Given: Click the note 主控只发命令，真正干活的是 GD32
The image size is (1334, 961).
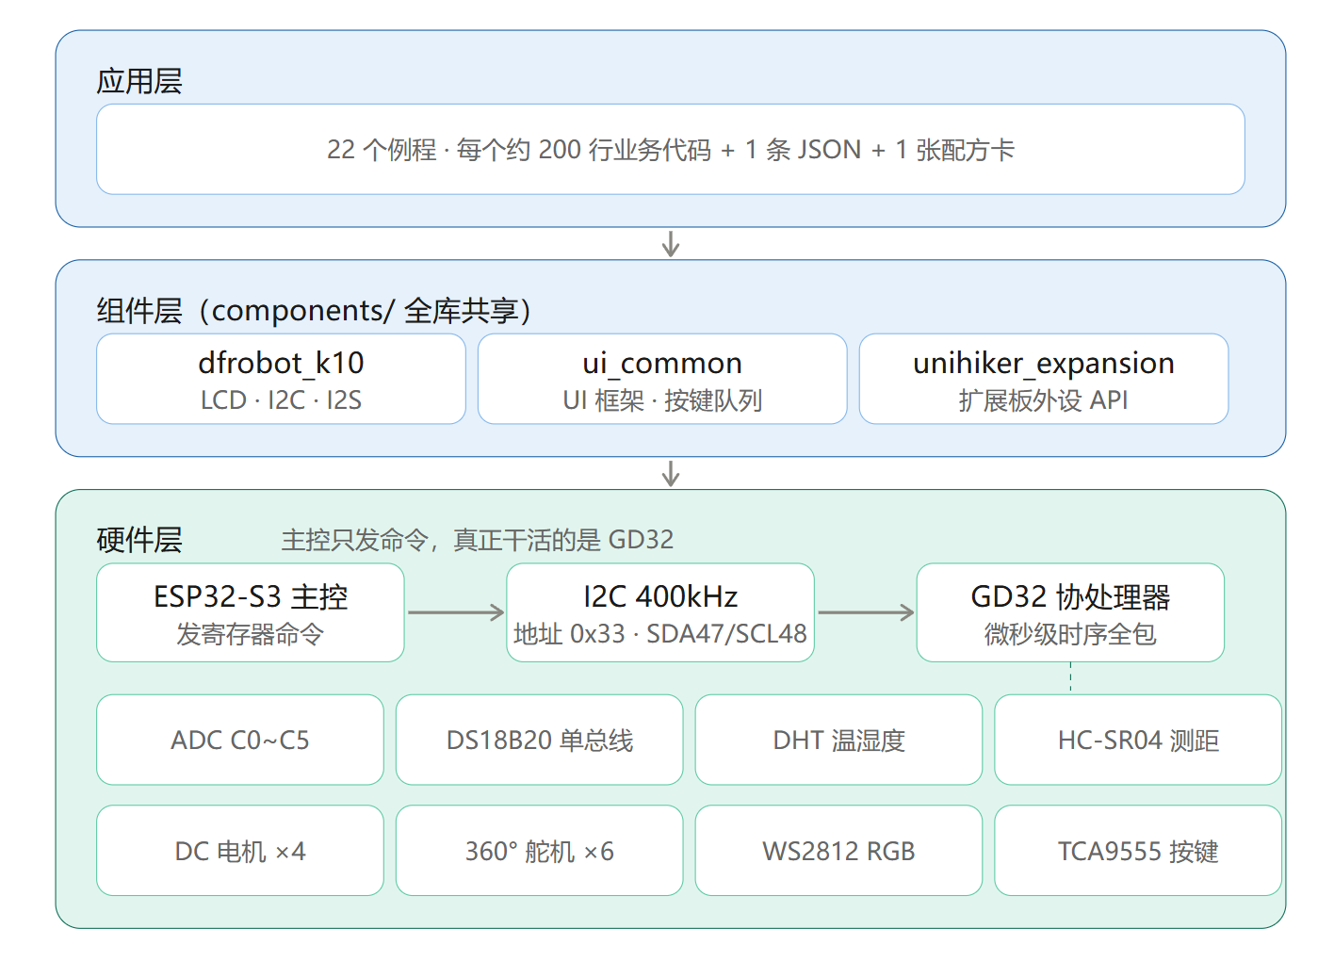Looking at the screenshot, I should [478, 540].
